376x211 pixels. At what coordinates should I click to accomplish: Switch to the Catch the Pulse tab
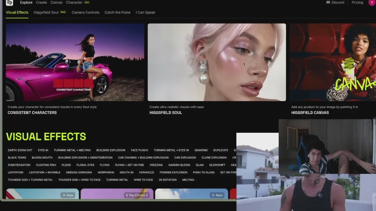(x=117, y=12)
